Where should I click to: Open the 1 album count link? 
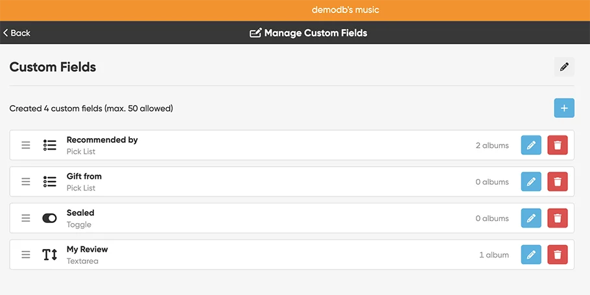click(494, 255)
